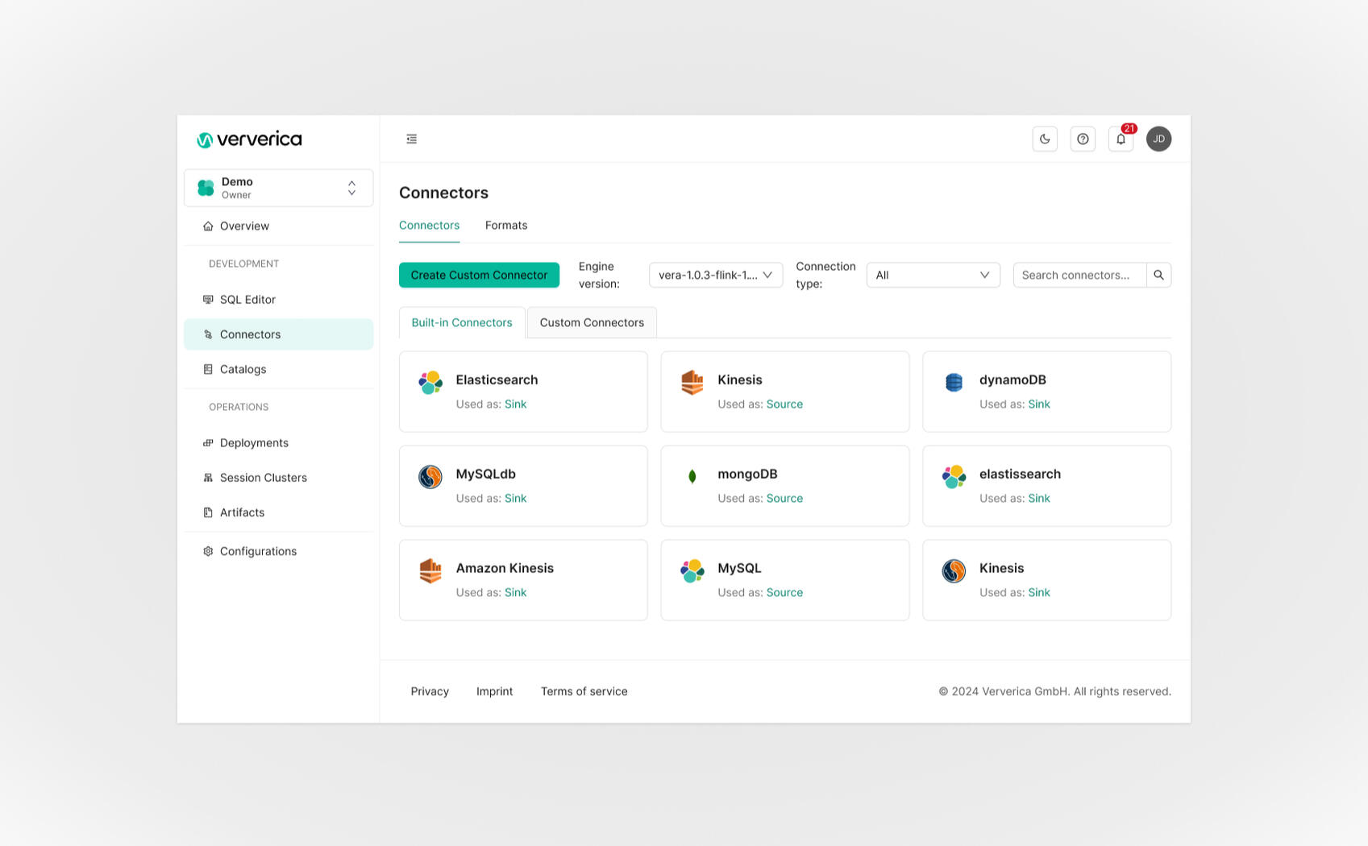Click Create Custom Connector button
This screenshot has width=1368, height=846.
point(479,275)
